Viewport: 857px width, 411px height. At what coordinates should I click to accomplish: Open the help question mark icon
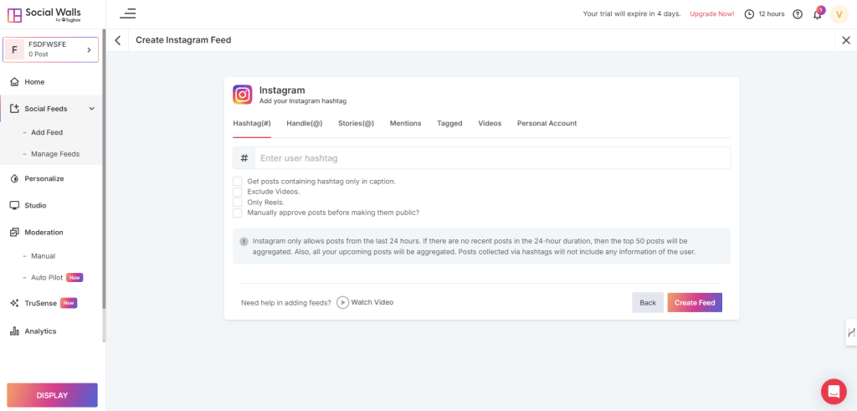click(798, 14)
